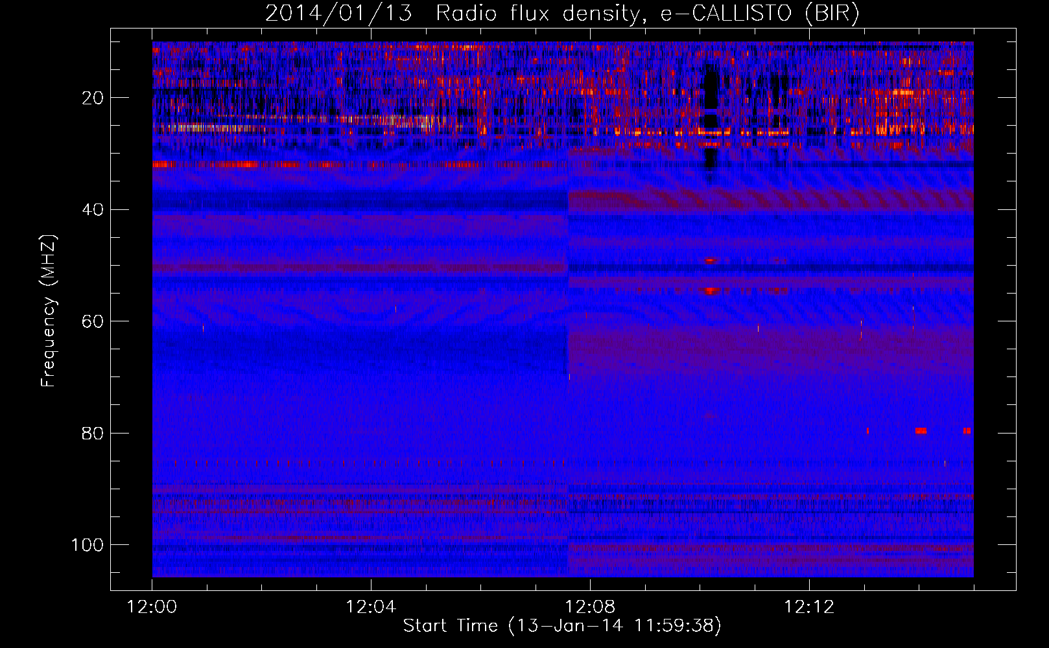Click the 80 MHz frequency tick label
This screenshot has height=648, width=1049.
click(93, 433)
